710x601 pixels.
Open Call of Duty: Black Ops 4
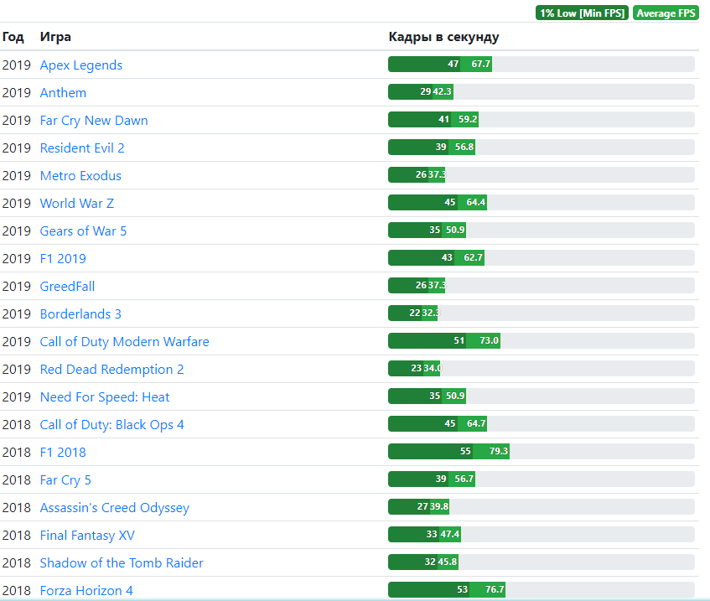coord(111,425)
